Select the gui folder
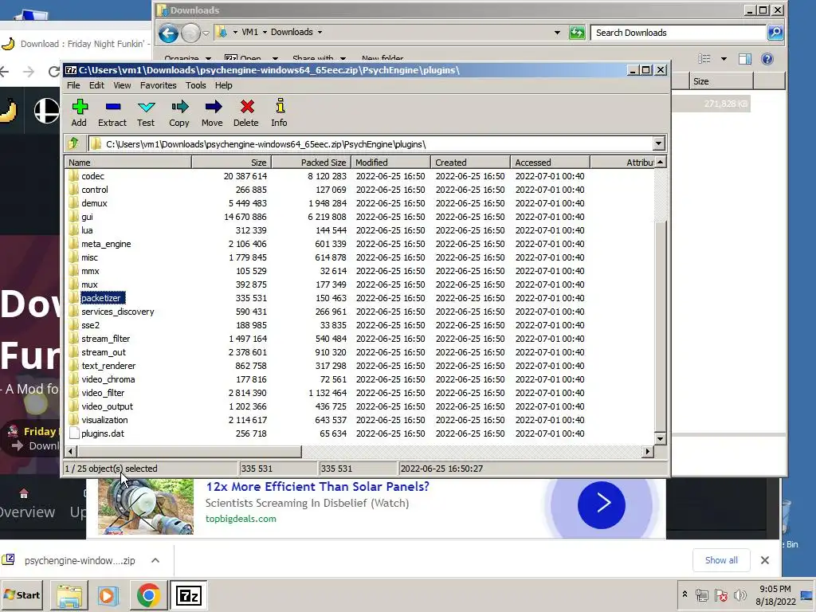Screen dimensions: 816x612 pyautogui.click(x=87, y=217)
